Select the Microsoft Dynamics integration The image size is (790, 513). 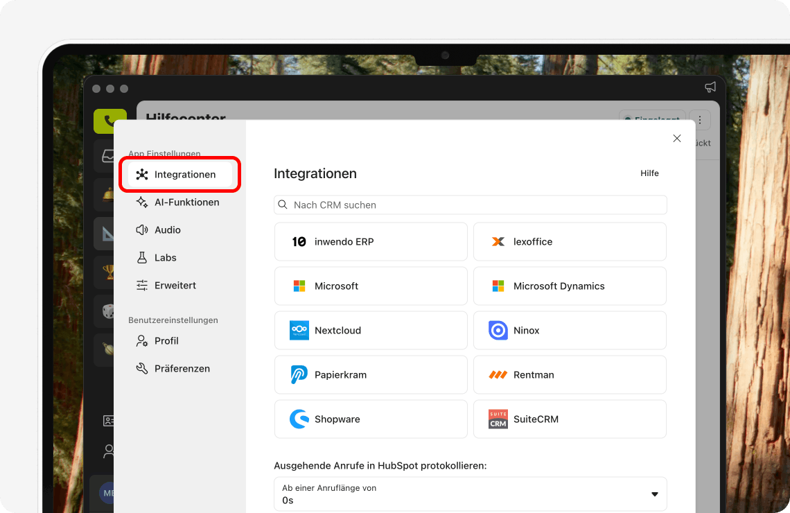pos(570,286)
